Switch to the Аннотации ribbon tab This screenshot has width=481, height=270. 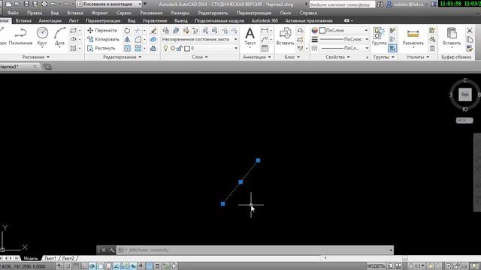[x=50, y=20]
